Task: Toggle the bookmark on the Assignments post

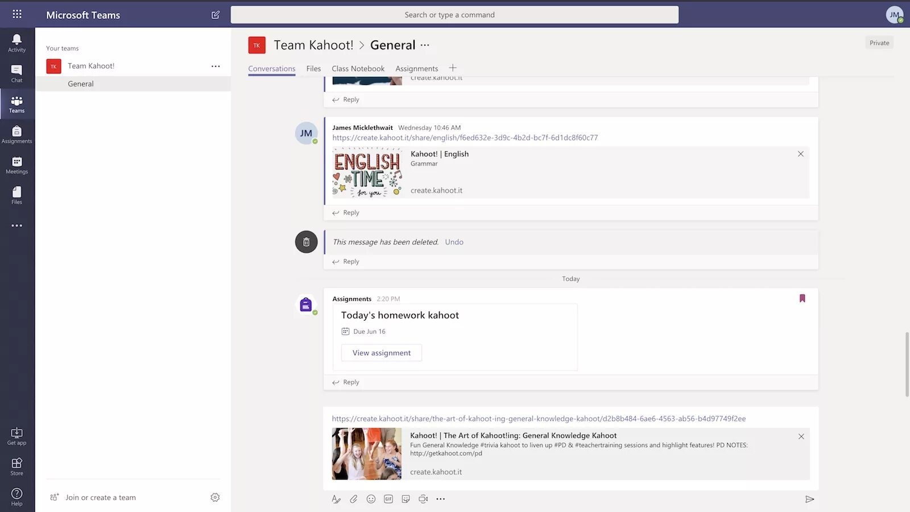Action: 803,298
